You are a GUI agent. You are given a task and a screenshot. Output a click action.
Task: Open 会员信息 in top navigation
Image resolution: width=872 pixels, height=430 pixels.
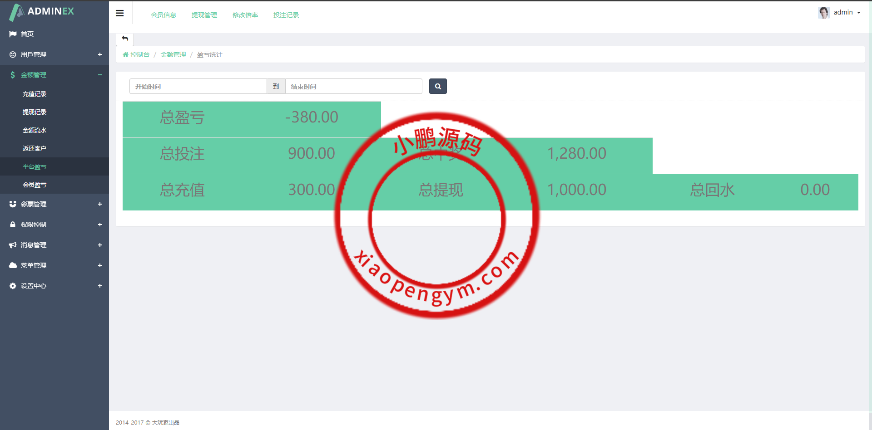163,15
